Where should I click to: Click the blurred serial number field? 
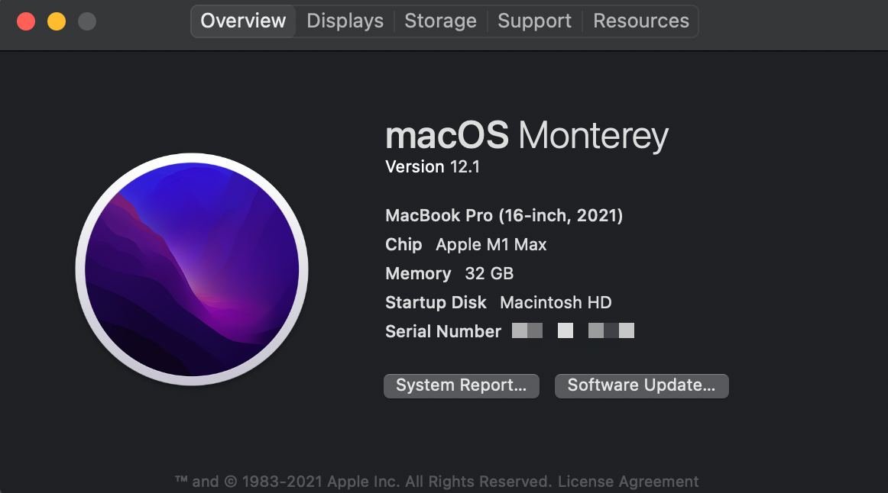click(x=573, y=330)
